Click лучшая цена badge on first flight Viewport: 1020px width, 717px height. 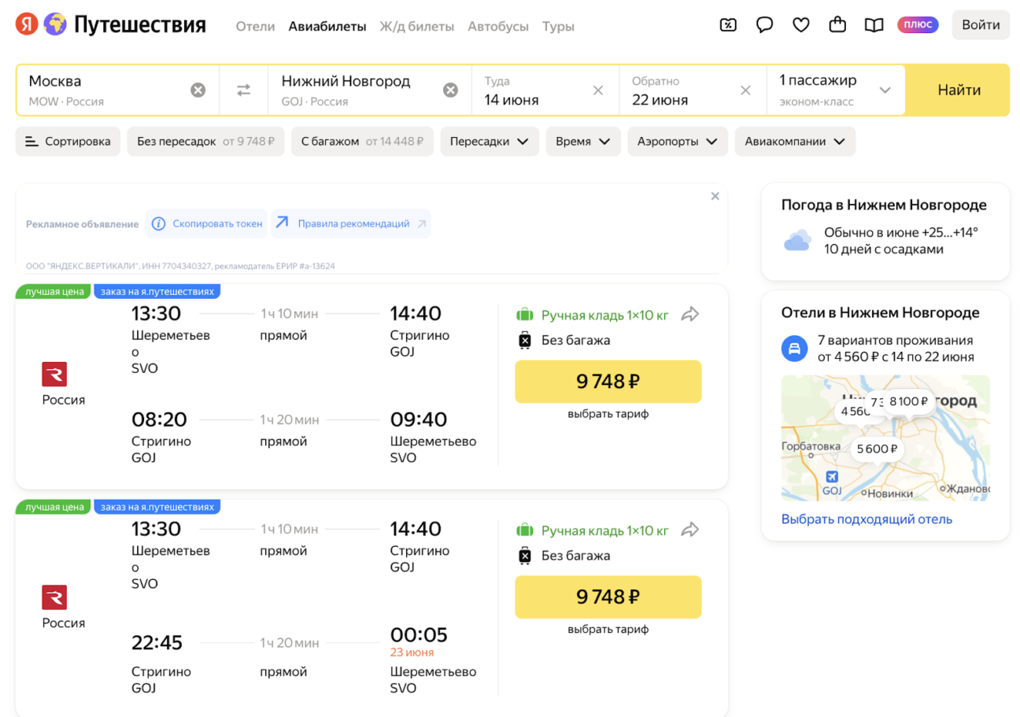(x=54, y=291)
